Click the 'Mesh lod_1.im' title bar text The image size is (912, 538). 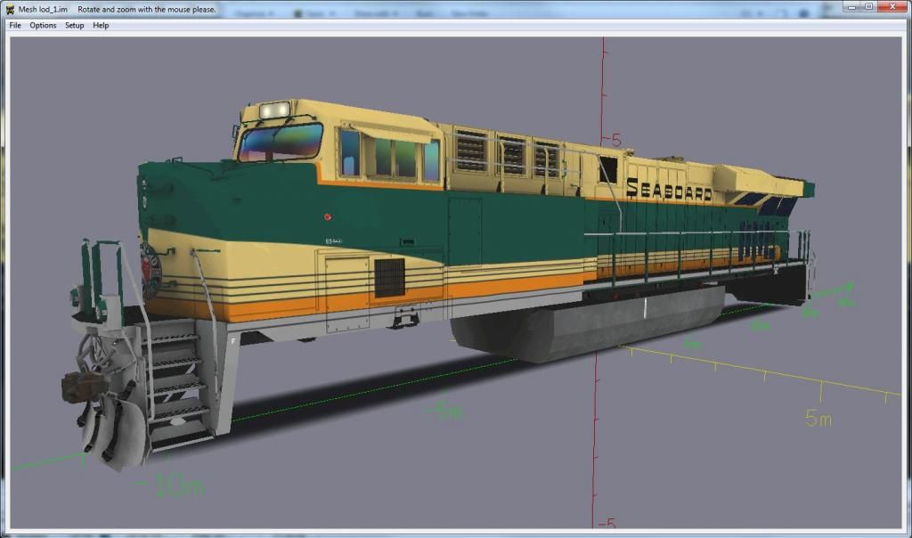[43, 9]
